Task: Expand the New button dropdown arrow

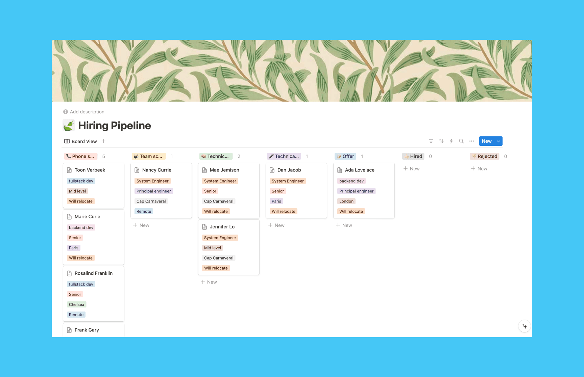Action: (x=498, y=141)
